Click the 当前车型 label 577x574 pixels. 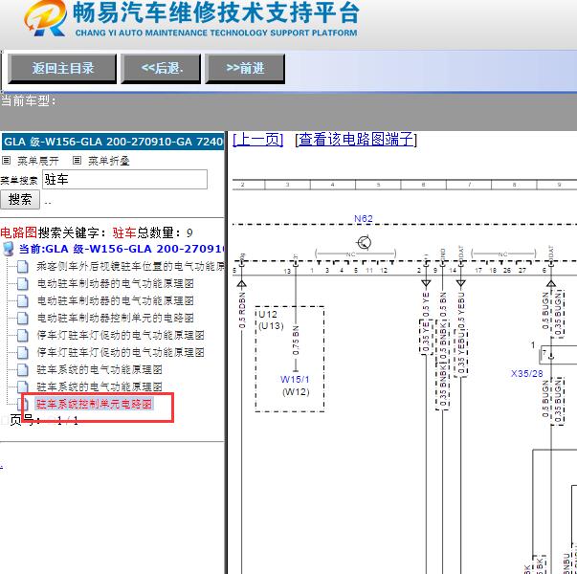pyautogui.click(x=28, y=100)
